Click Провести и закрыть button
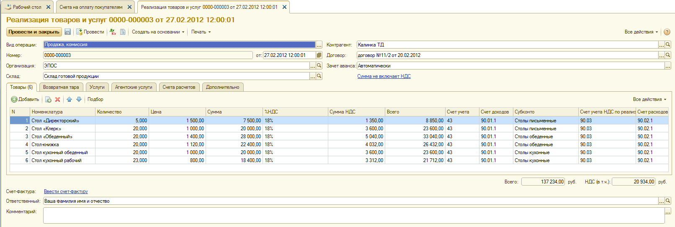The width and height of the screenshot is (675, 227). click(x=34, y=32)
